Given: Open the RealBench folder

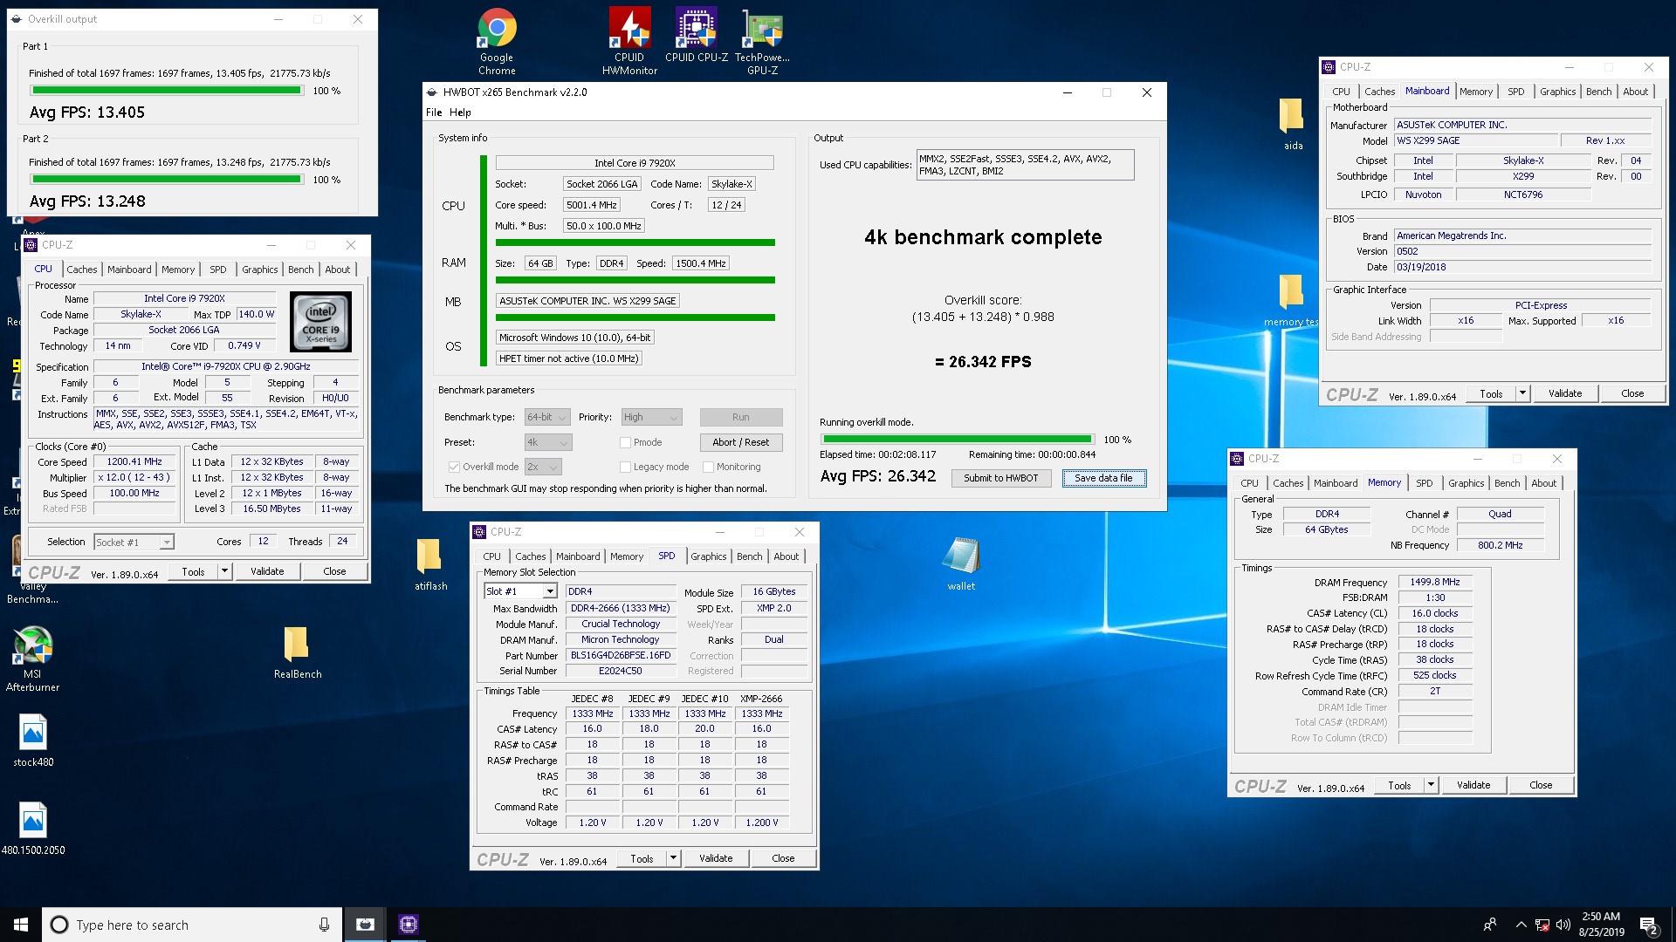Looking at the screenshot, I should [298, 652].
